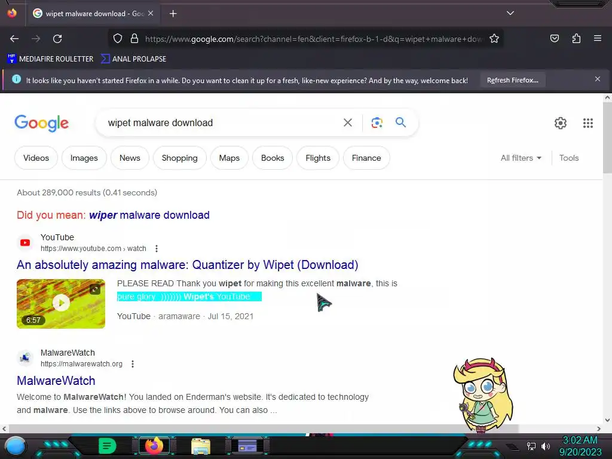The image size is (612, 459).
Task: Expand the All filters dropdown
Action: tap(521, 158)
